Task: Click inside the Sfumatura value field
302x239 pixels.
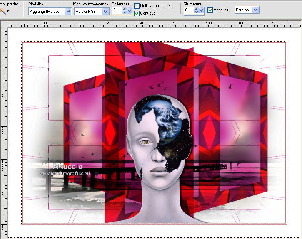Action: click(x=189, y=10)
